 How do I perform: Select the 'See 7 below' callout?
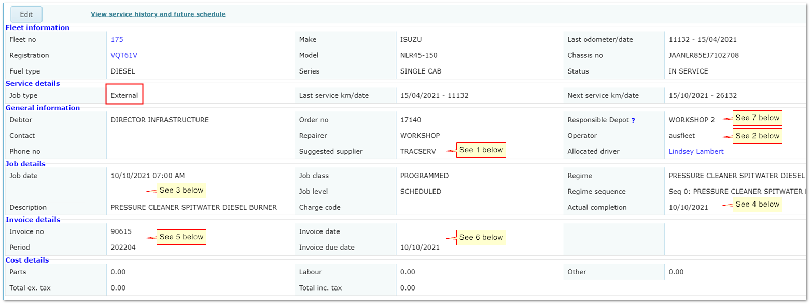757,118
